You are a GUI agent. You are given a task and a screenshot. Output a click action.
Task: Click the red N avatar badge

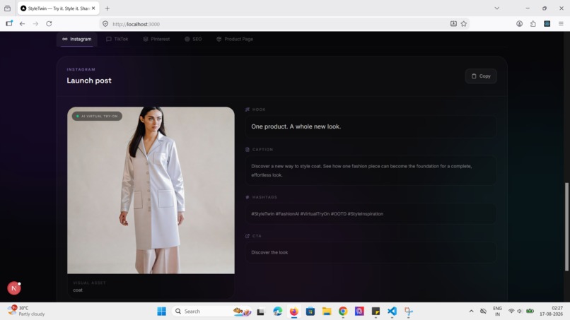pos(14,288)
